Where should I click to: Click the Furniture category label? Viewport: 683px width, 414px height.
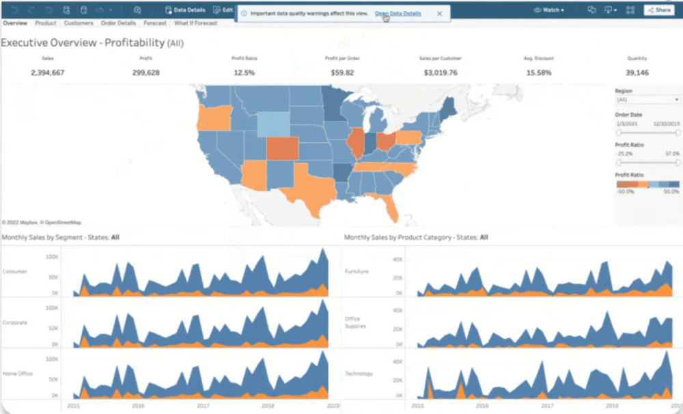pos(357,271)
